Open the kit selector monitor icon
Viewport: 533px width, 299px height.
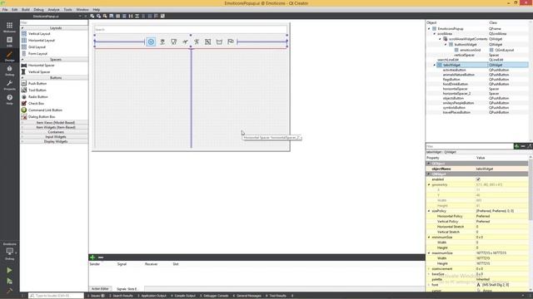coord(9,251)
